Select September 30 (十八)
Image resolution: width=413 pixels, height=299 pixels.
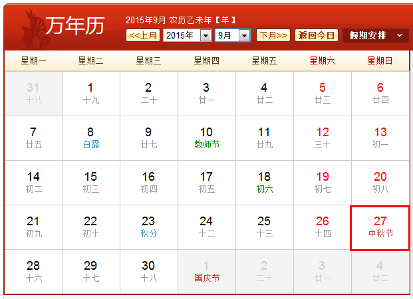pos(149,271)
